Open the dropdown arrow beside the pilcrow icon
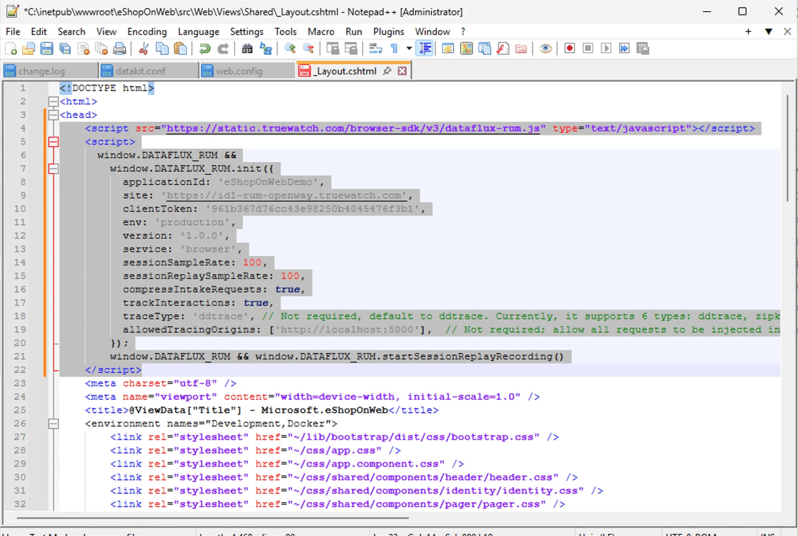The width and height of the screenshot is (798, 536). coord(409,49)
